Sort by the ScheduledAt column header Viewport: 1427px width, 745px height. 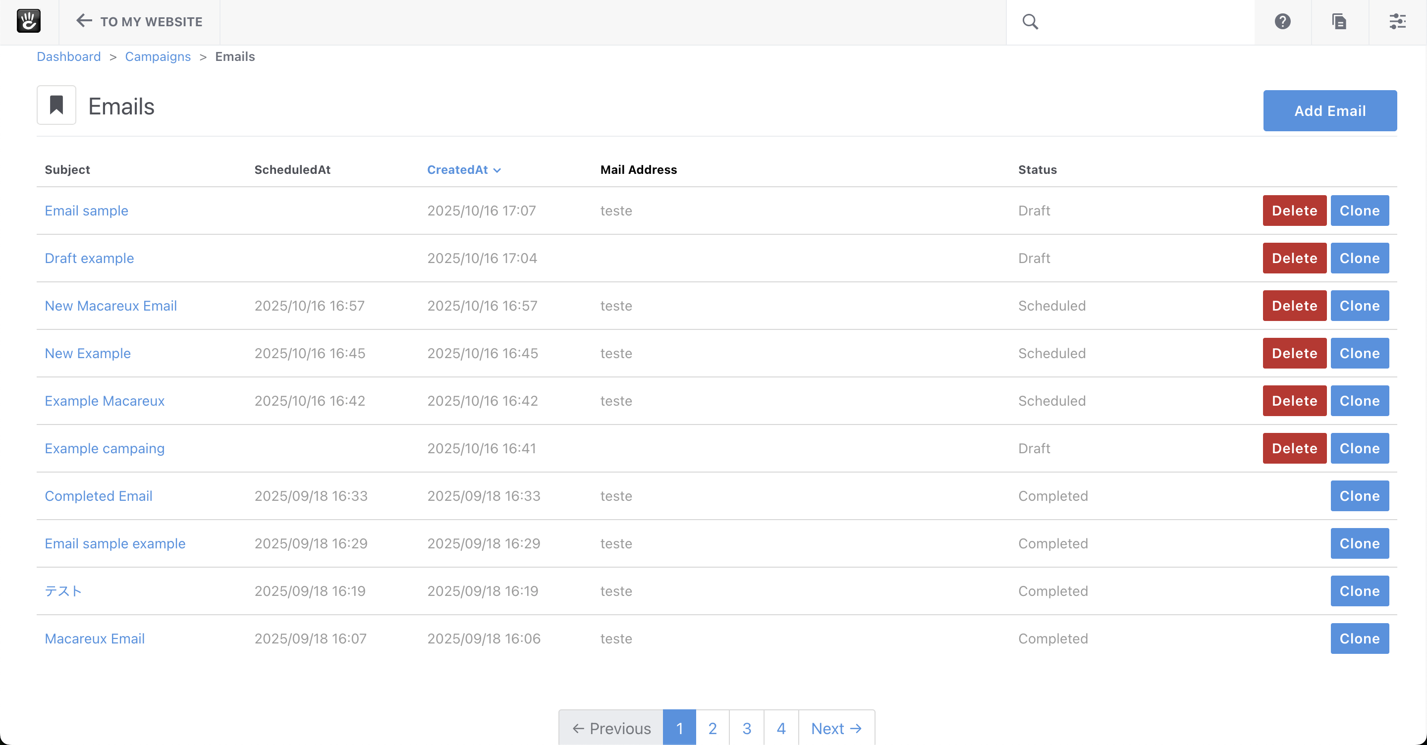point(292,169)
